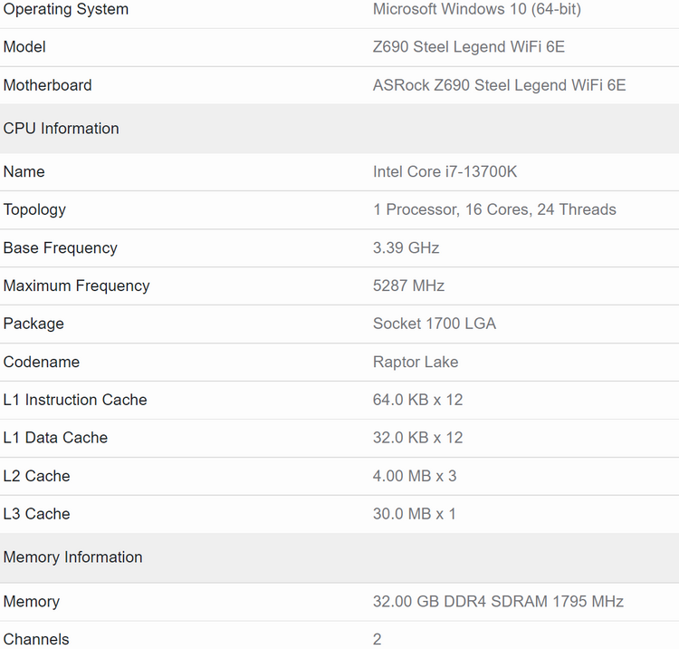
Task: Click the ASRock Z690 Steel Legend motherboard value
Action: click(x=499, y=85)
